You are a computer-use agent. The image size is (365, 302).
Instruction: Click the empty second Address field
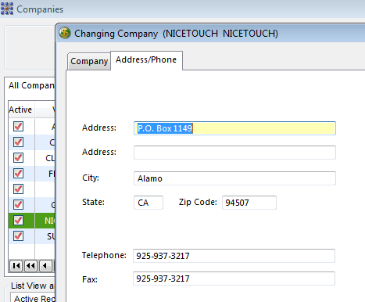(234, 153)
